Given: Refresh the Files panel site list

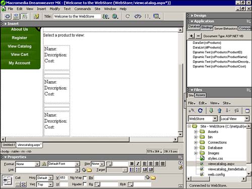Looking at the screenshot, I should click(200, 110).
